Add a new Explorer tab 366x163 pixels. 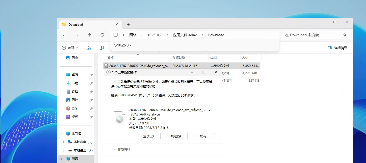pos(128,24)
